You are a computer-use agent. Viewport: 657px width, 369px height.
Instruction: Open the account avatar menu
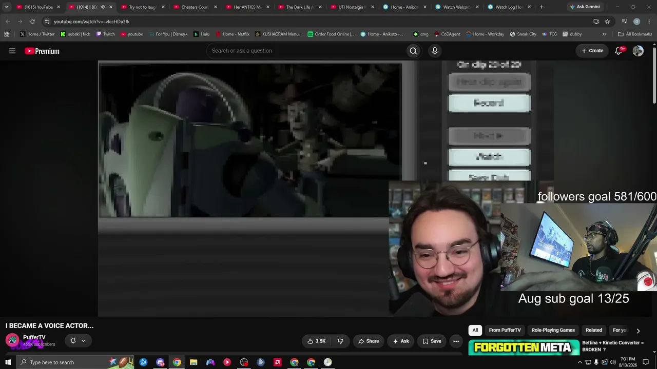pyautogui.click(x=638, y=51)
